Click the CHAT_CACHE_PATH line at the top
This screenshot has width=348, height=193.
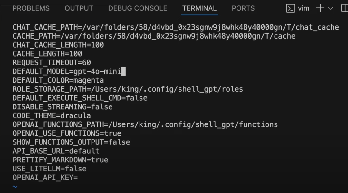(x=176, y=27)
